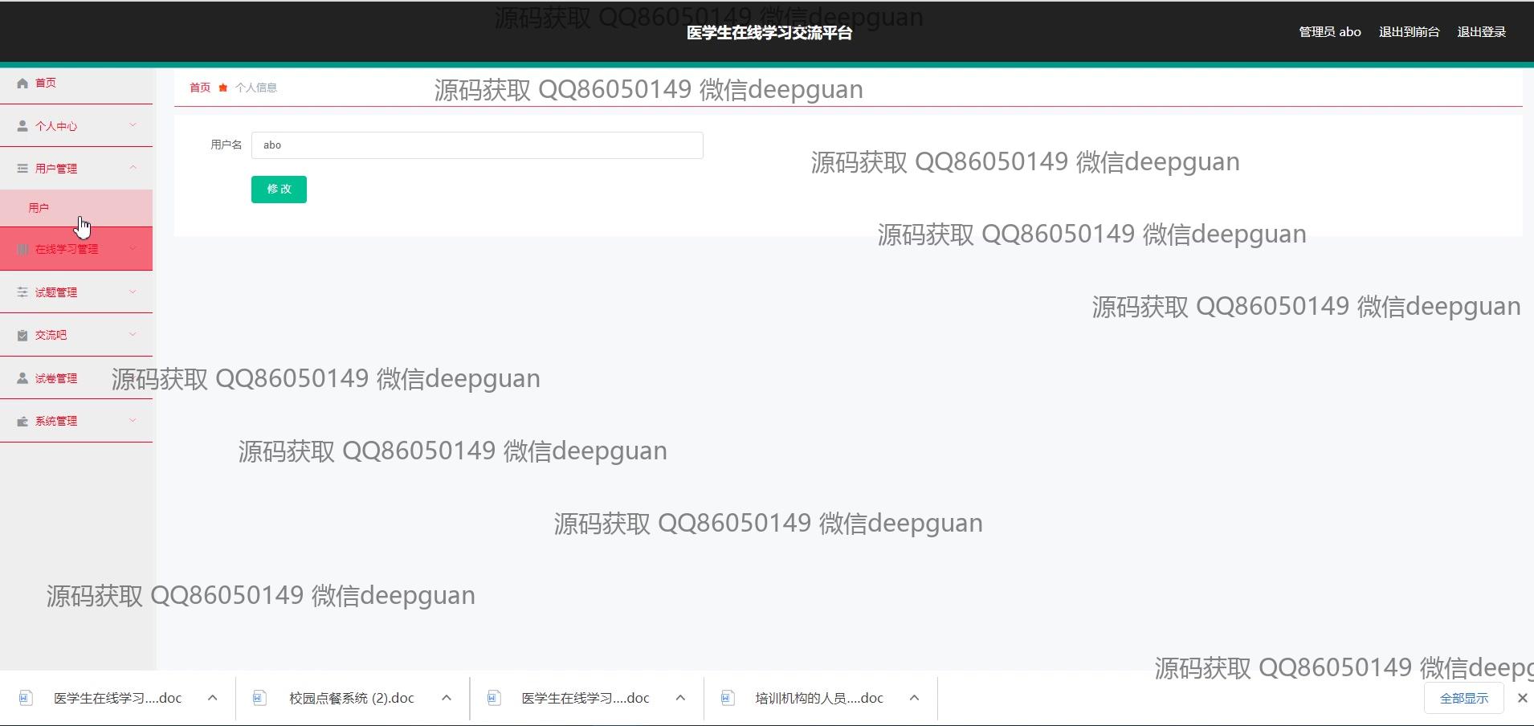Expand the 系统管理 chevron

coord(133,421)
